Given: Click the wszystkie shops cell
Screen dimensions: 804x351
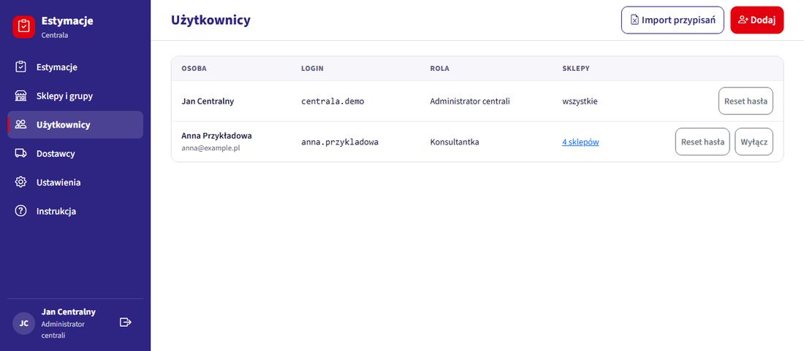Looking at the screenshot, I should [580, 101].
